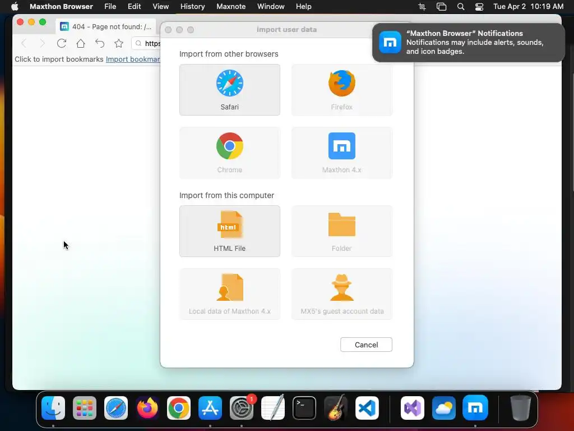
Task: Open TextEdit from the Dock
Action: point(273,407)
